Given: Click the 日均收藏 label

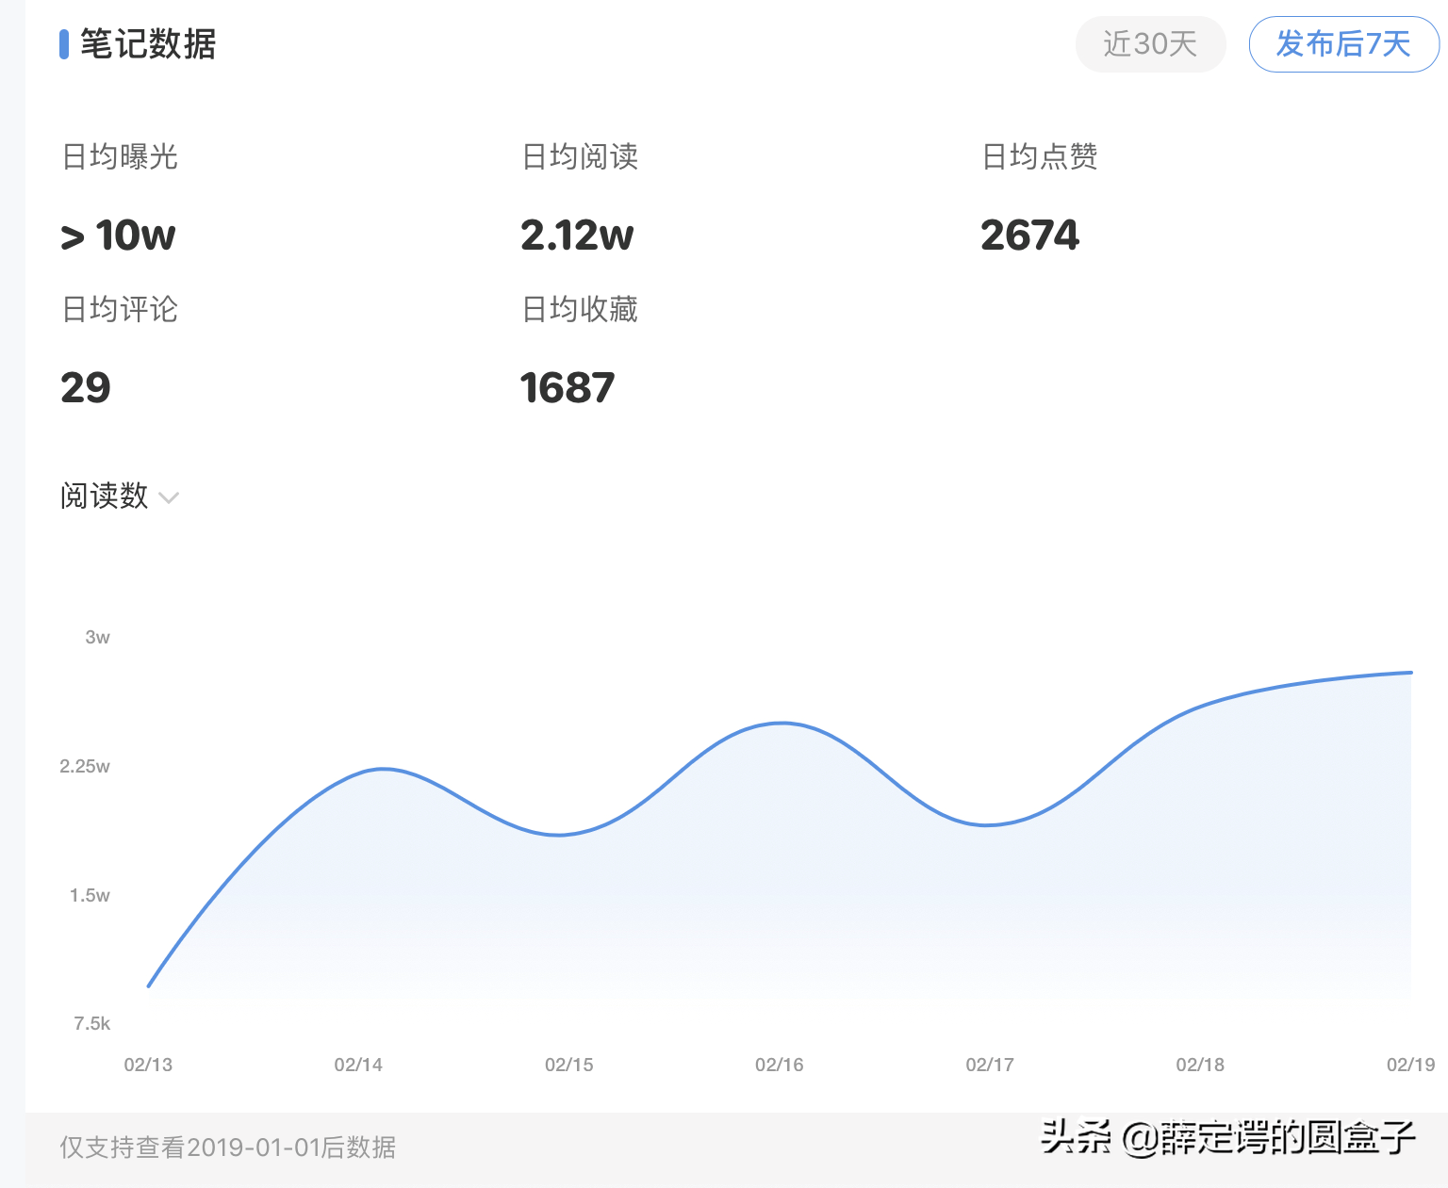Looking at the screenshot, I should coord(580,309).
